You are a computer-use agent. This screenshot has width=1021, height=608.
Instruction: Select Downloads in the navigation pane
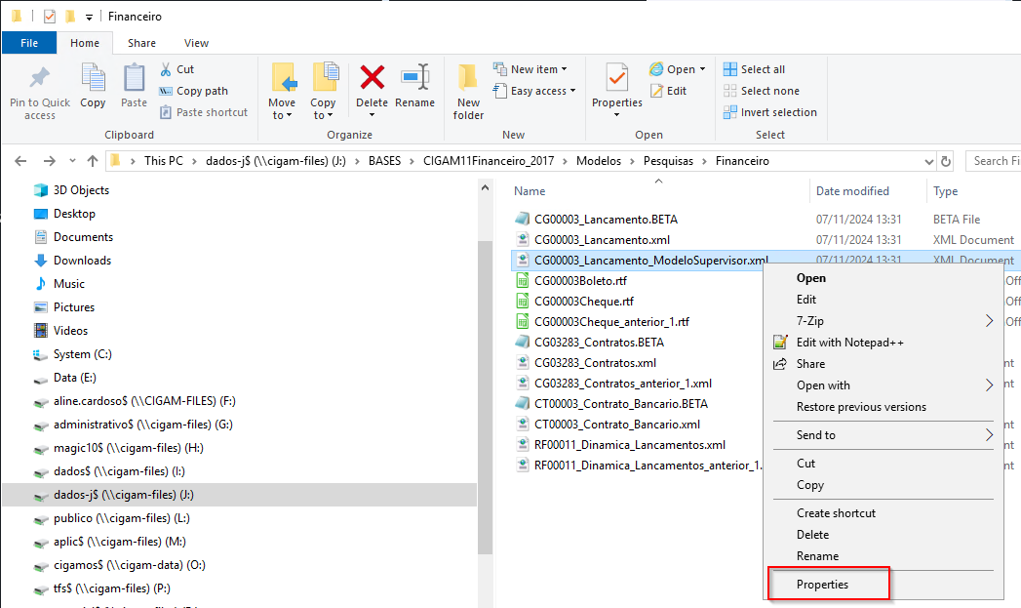point(72,261)
